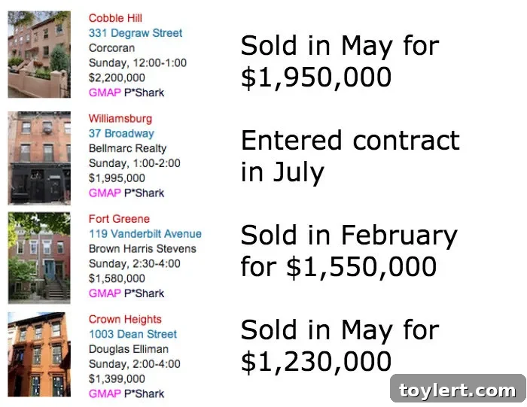This screenshot has height=407, width=527.
Task: Click P*Shark for 1003 Dean Street
Action: click(x=145, y=393)
